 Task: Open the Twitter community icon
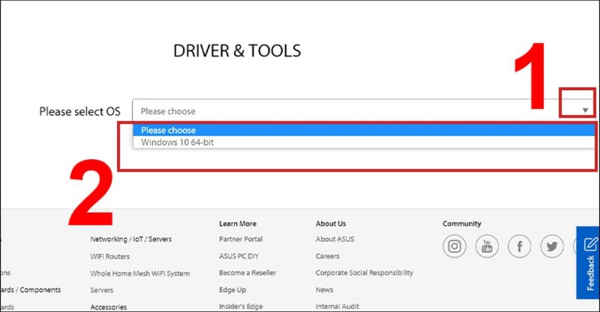point(551,246)
